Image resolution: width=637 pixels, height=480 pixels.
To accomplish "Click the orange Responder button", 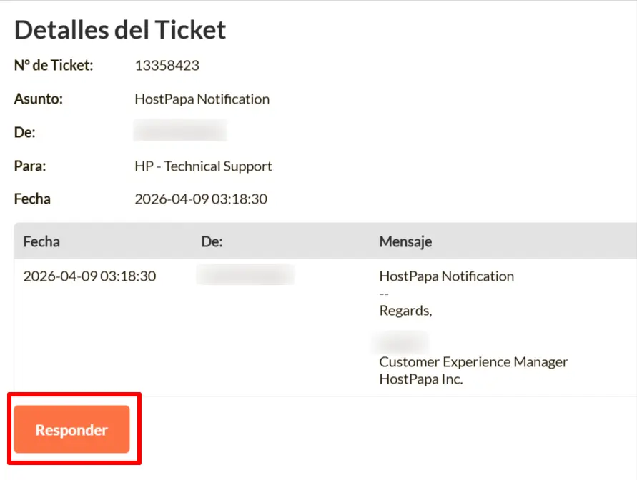I will [71, 430].
